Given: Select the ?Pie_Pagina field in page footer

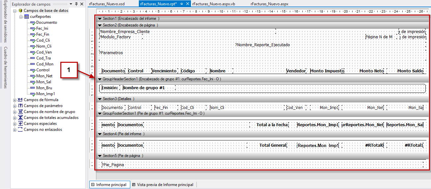Looking at the screenshot, I should (262, 165).
